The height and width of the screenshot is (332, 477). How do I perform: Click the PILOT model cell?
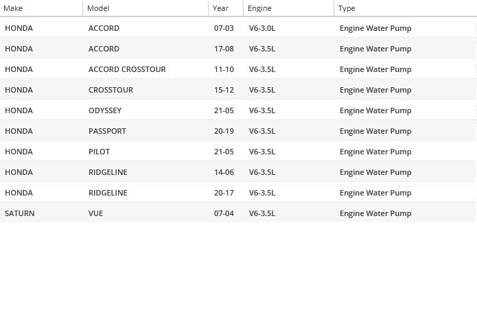click(99, 152)
